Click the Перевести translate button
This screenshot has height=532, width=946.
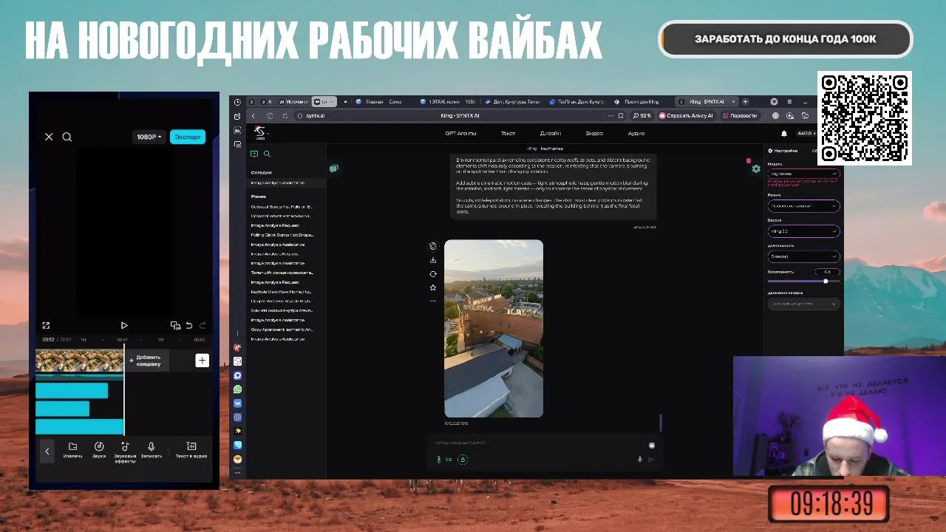(740, 116)
